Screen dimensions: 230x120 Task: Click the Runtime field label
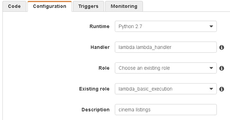(x=99, y=26)
